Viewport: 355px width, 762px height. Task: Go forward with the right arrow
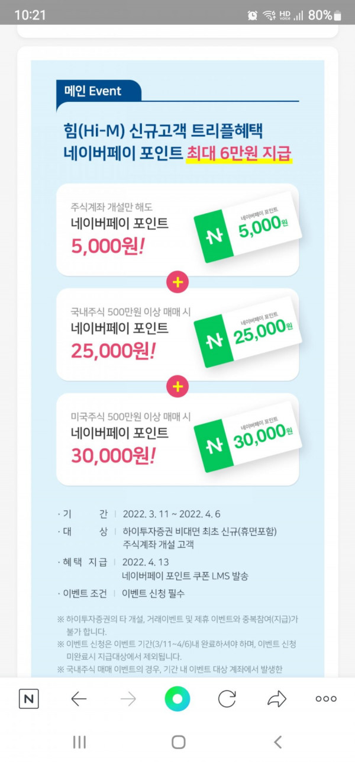128,699
